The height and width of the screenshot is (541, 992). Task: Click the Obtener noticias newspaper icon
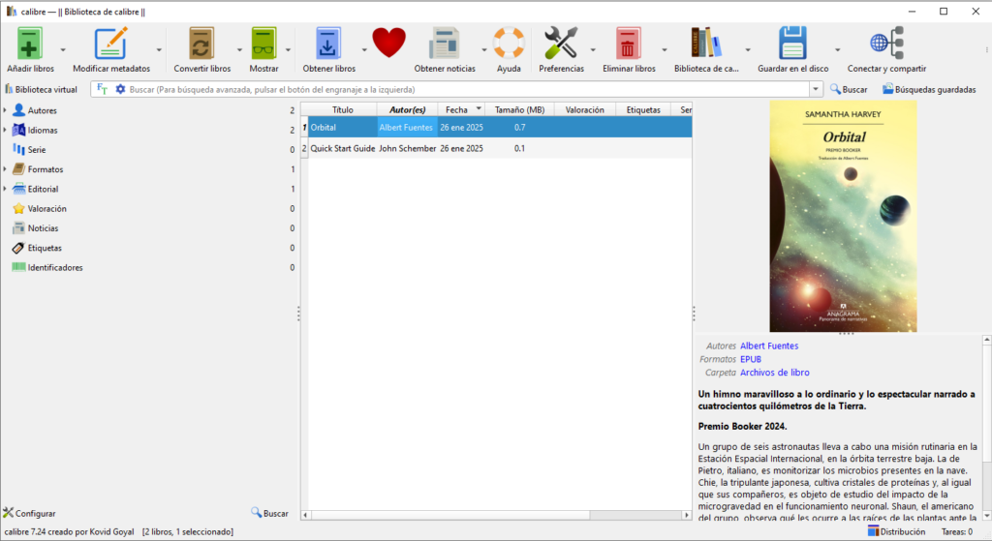tap(445, 45)
